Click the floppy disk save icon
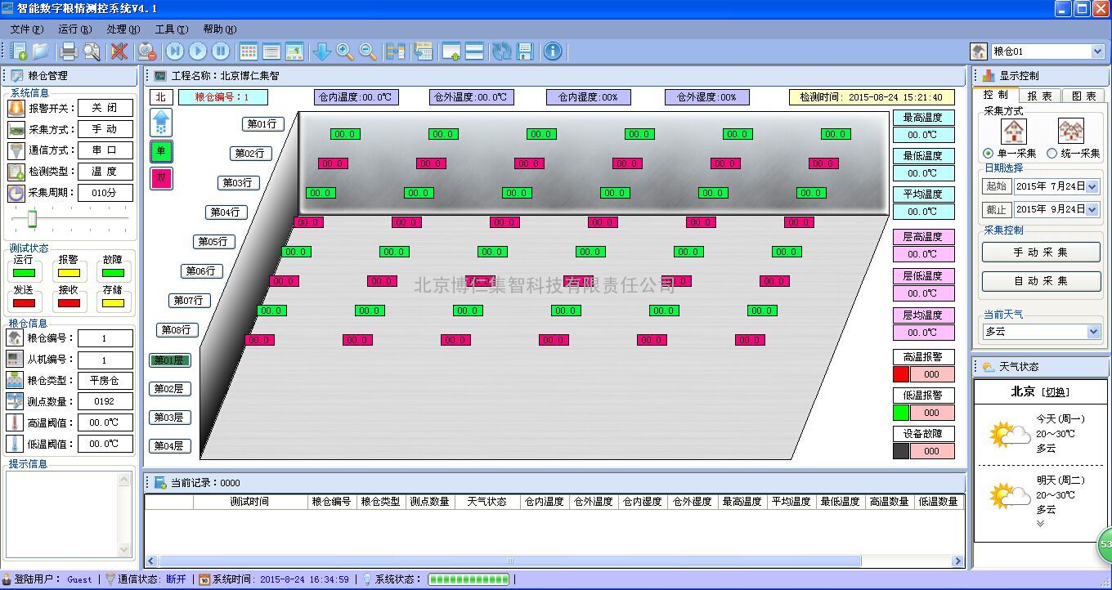Screen dimensions: 1112x590 click(x=525, y=51)
